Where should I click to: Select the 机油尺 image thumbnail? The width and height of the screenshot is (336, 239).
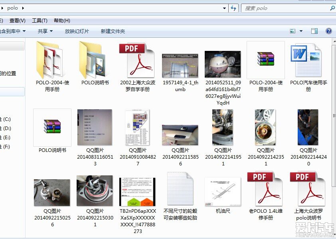click(223, 192)
